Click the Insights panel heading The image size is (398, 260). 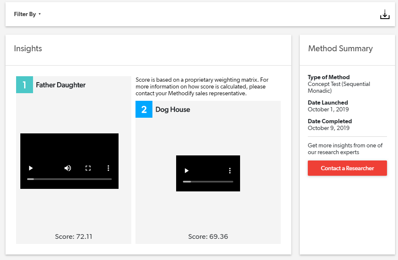coord(28,49)
